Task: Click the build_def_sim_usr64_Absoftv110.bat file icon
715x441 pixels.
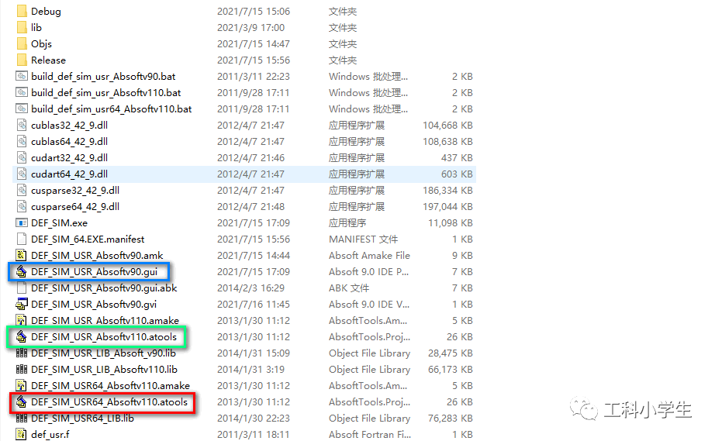Action: [x=22, y=109]
